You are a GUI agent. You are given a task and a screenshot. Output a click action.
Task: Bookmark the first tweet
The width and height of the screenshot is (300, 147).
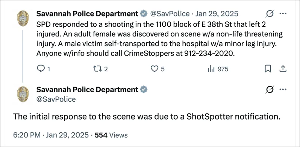[x=268, y=69]
